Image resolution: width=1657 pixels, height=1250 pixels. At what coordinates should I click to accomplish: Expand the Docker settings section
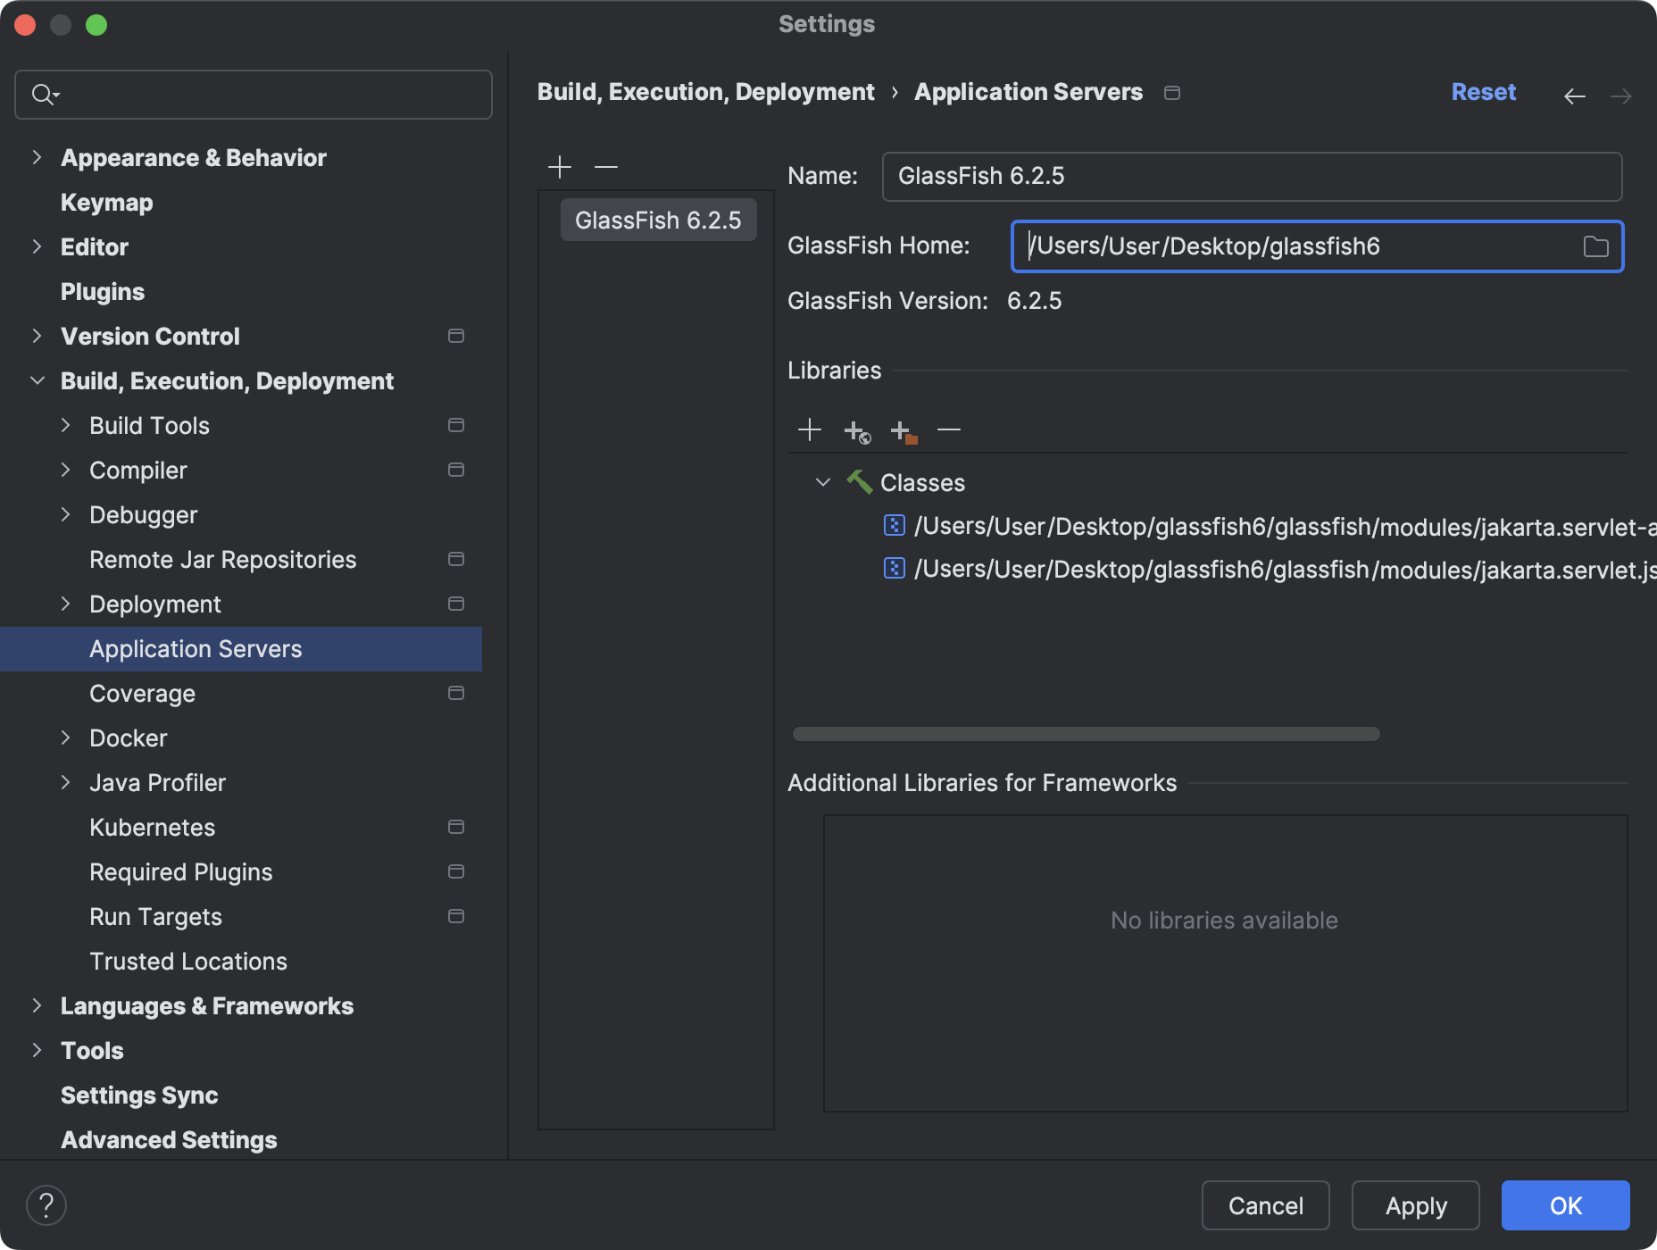[66, 737]
